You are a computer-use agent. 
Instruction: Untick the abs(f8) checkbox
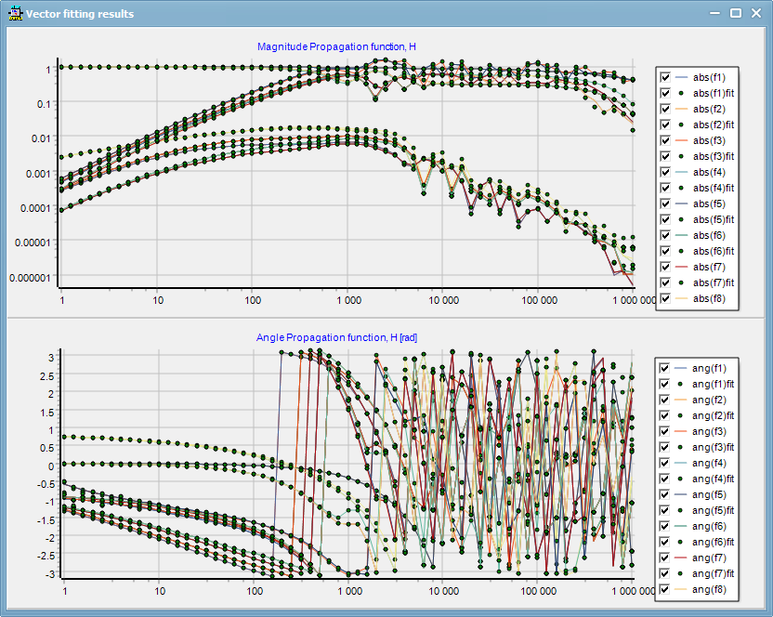665,299
